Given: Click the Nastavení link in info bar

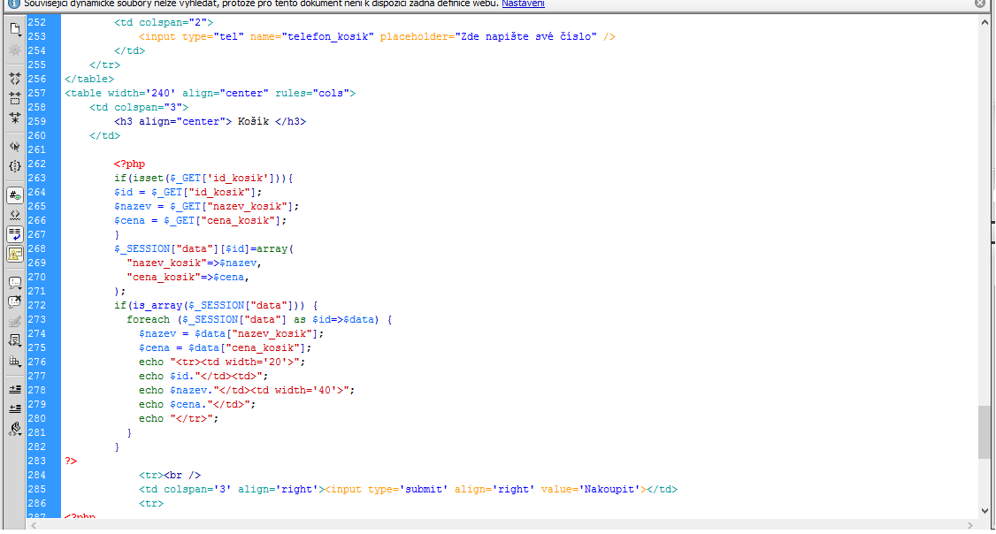Looking at the screenshot, I should tap(523, 4).
